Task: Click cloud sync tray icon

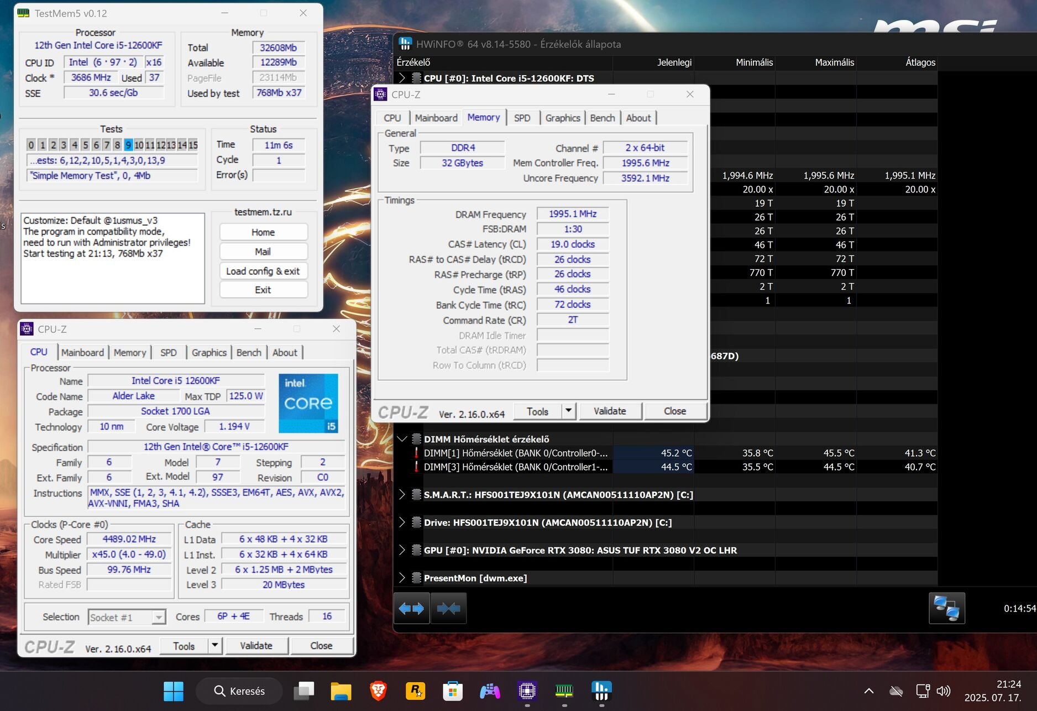Action: tap(896, 691)
